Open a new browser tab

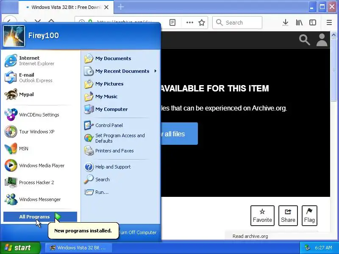point(121,7)
